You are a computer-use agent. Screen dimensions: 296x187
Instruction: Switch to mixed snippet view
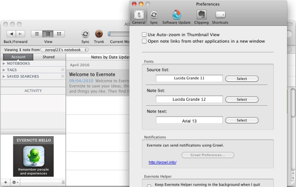click(x=48, y=34)
